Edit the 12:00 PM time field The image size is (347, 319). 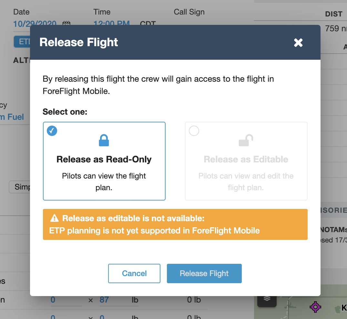[111, 24]
